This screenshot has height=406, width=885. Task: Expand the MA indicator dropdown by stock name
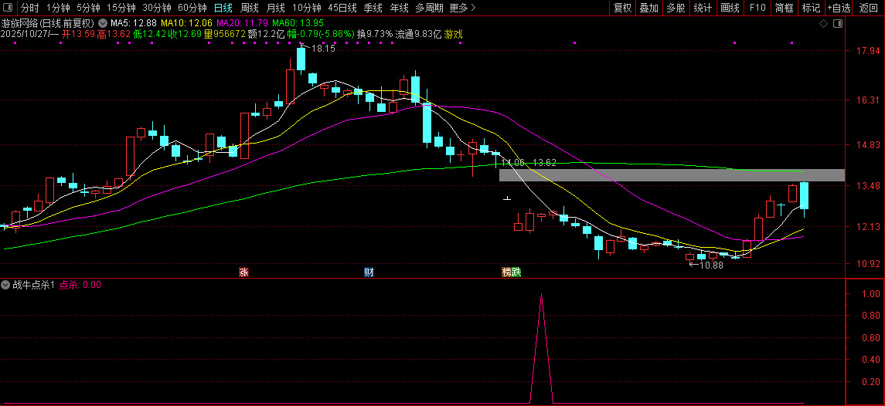coord(102,23)
